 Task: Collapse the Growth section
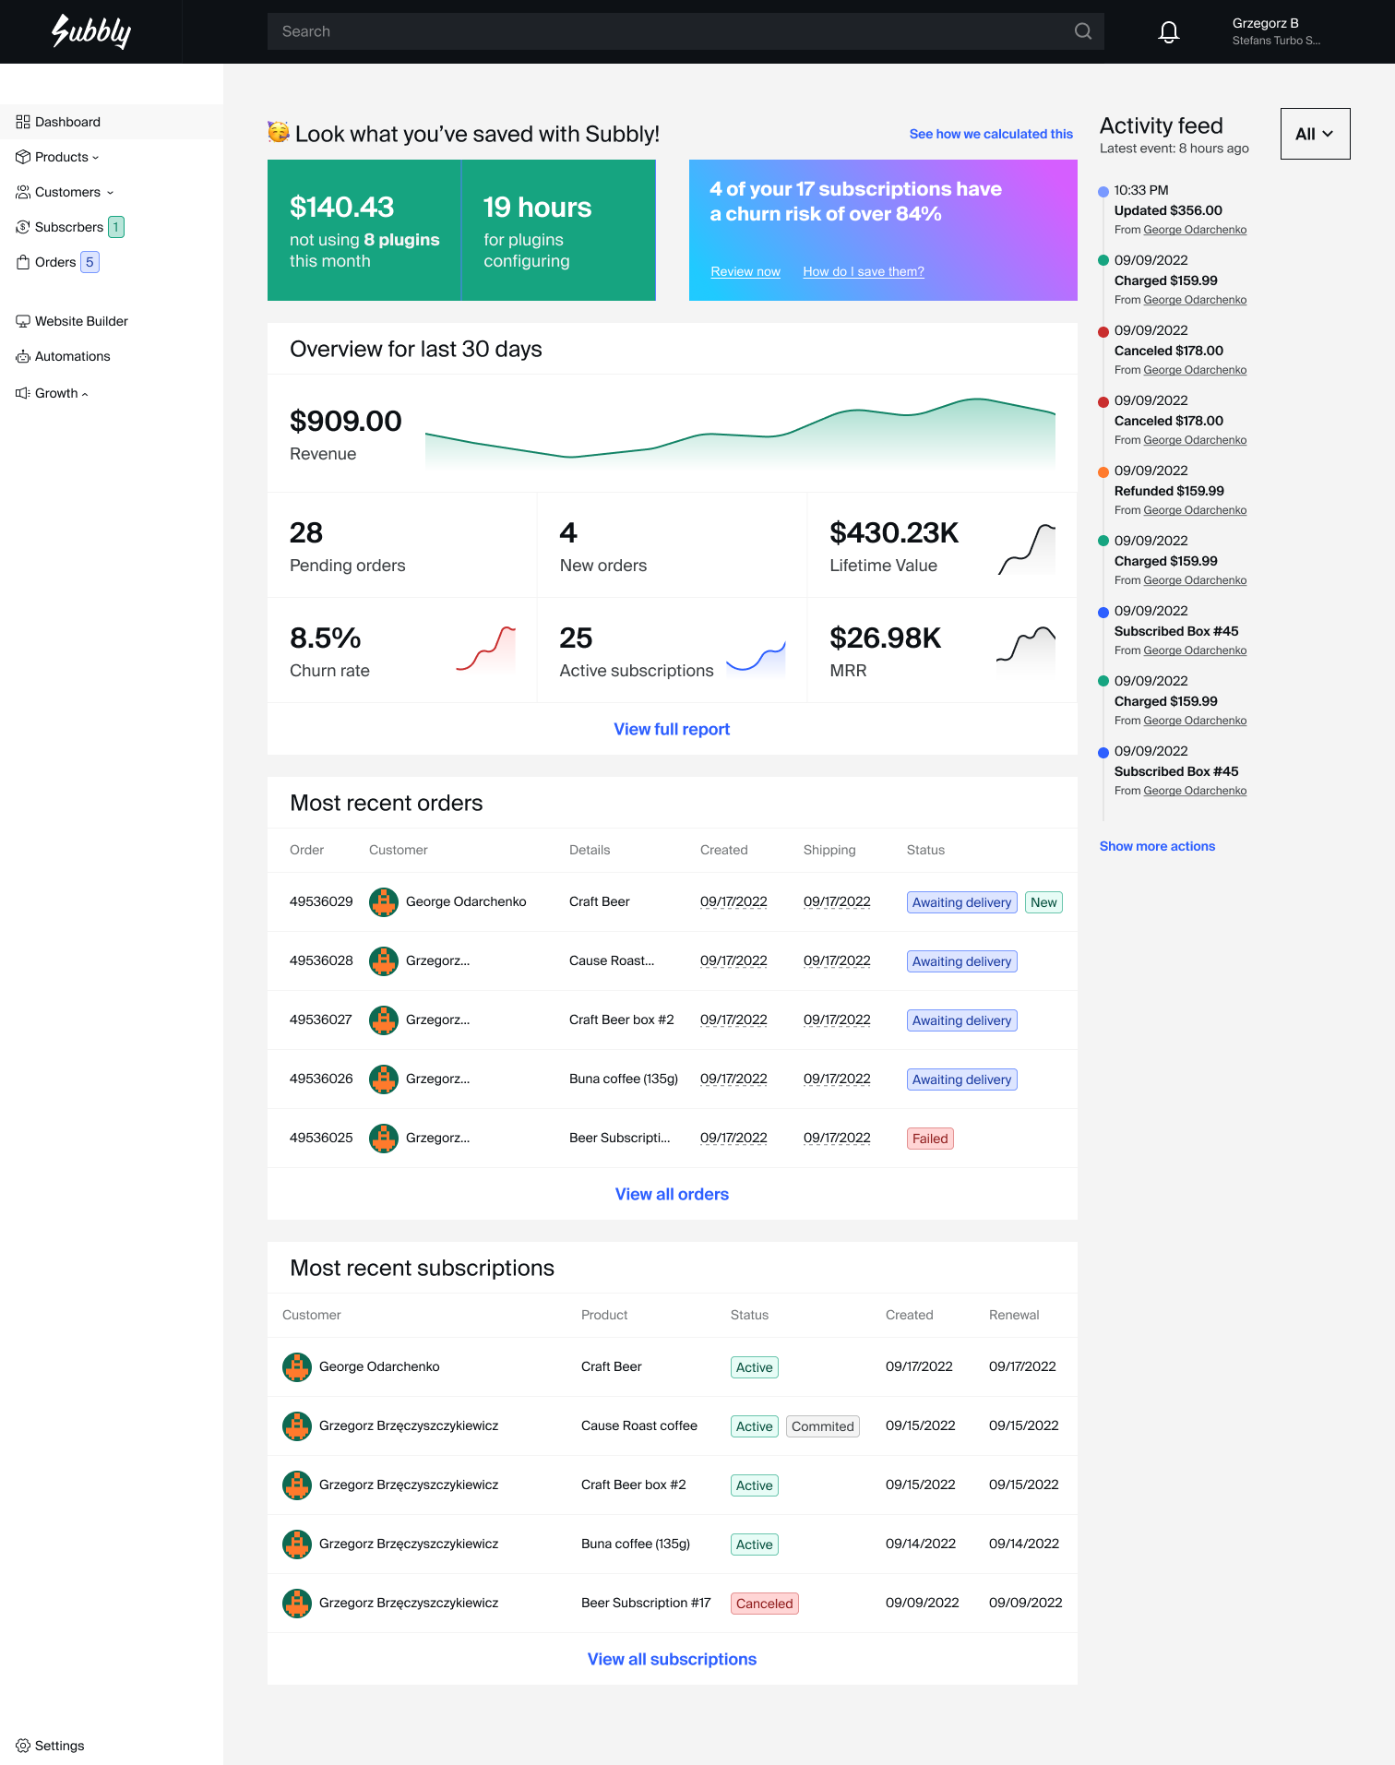click(85, 394)
